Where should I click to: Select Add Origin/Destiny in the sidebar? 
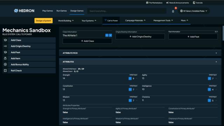point(29,46)
